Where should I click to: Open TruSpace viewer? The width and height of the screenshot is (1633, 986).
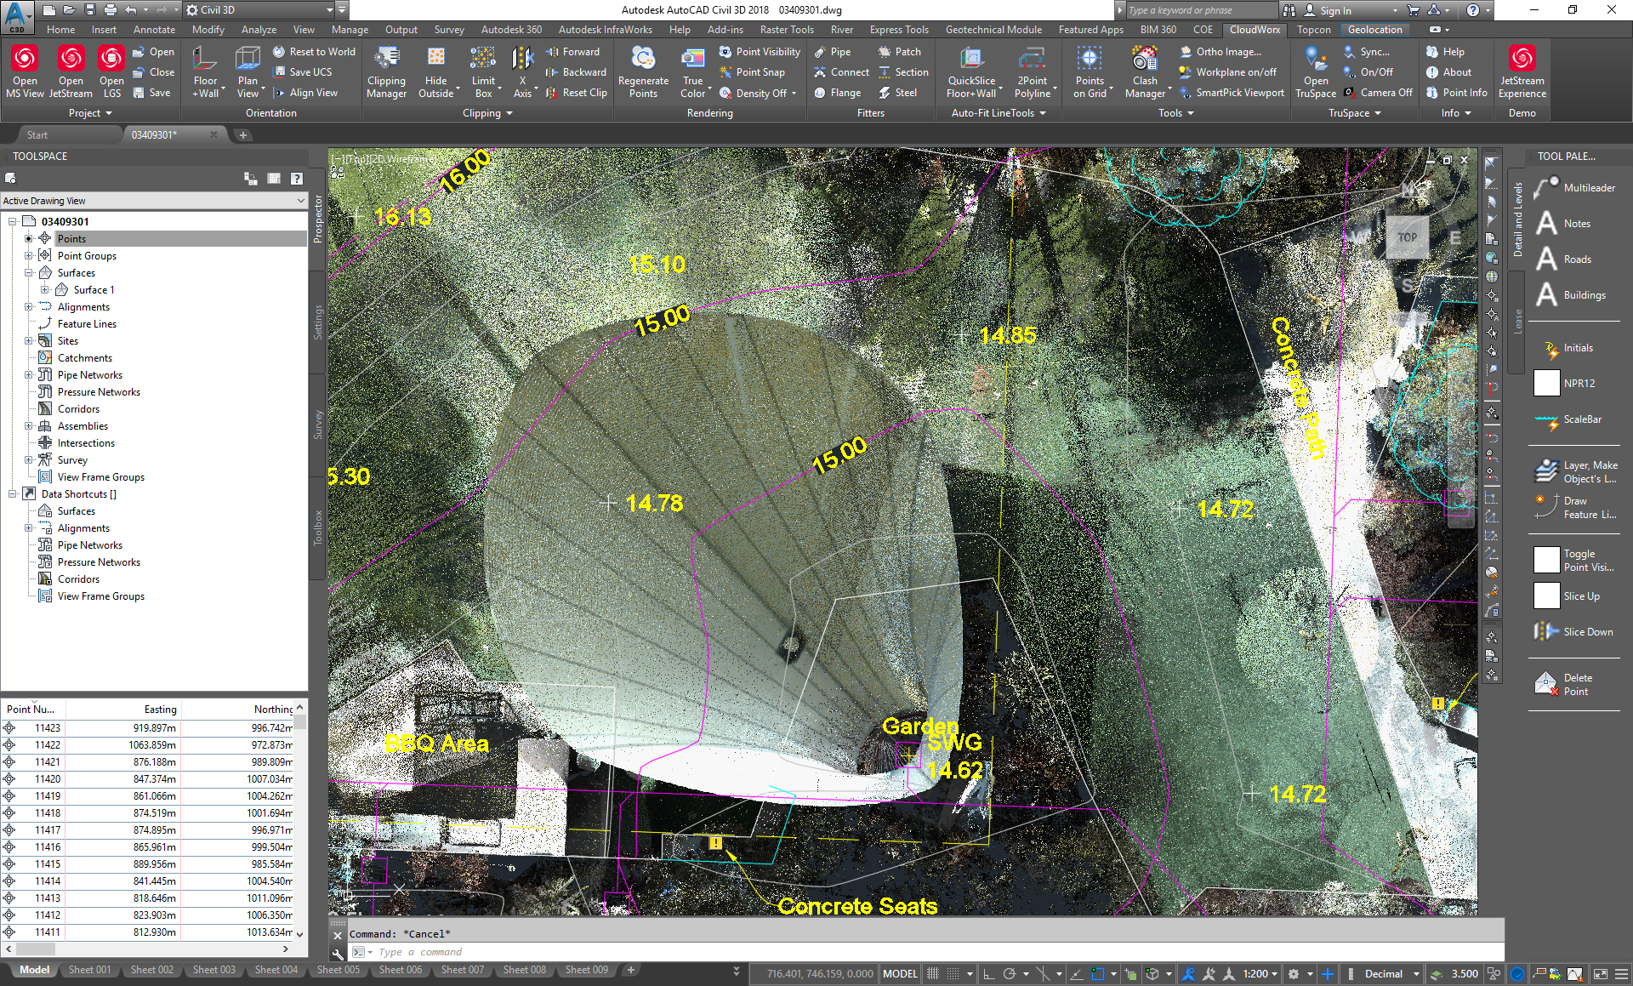[1316, 71]
